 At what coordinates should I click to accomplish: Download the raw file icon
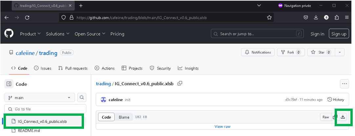coord(343,117)
